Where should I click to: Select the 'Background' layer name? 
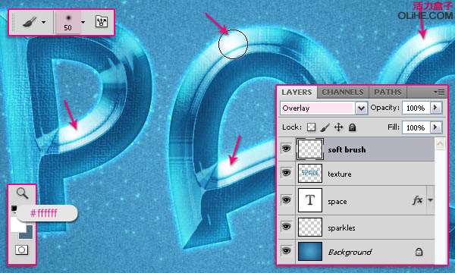click(x=350, y=253)
